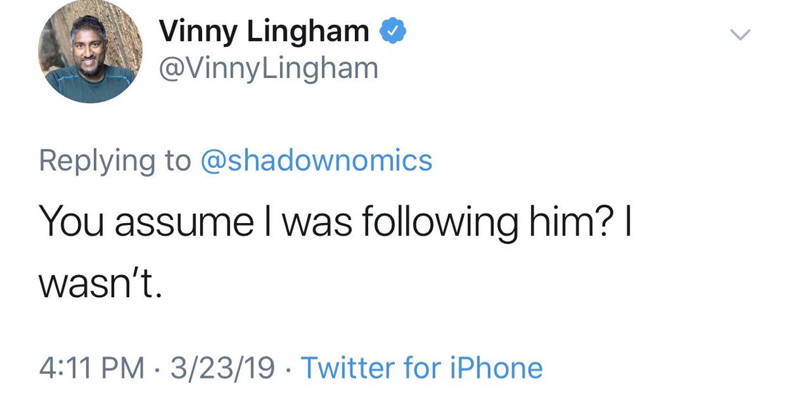This screenshot has height=412, width=787.
Task: Click the display name Vinny Lingham
Action: 264,32
